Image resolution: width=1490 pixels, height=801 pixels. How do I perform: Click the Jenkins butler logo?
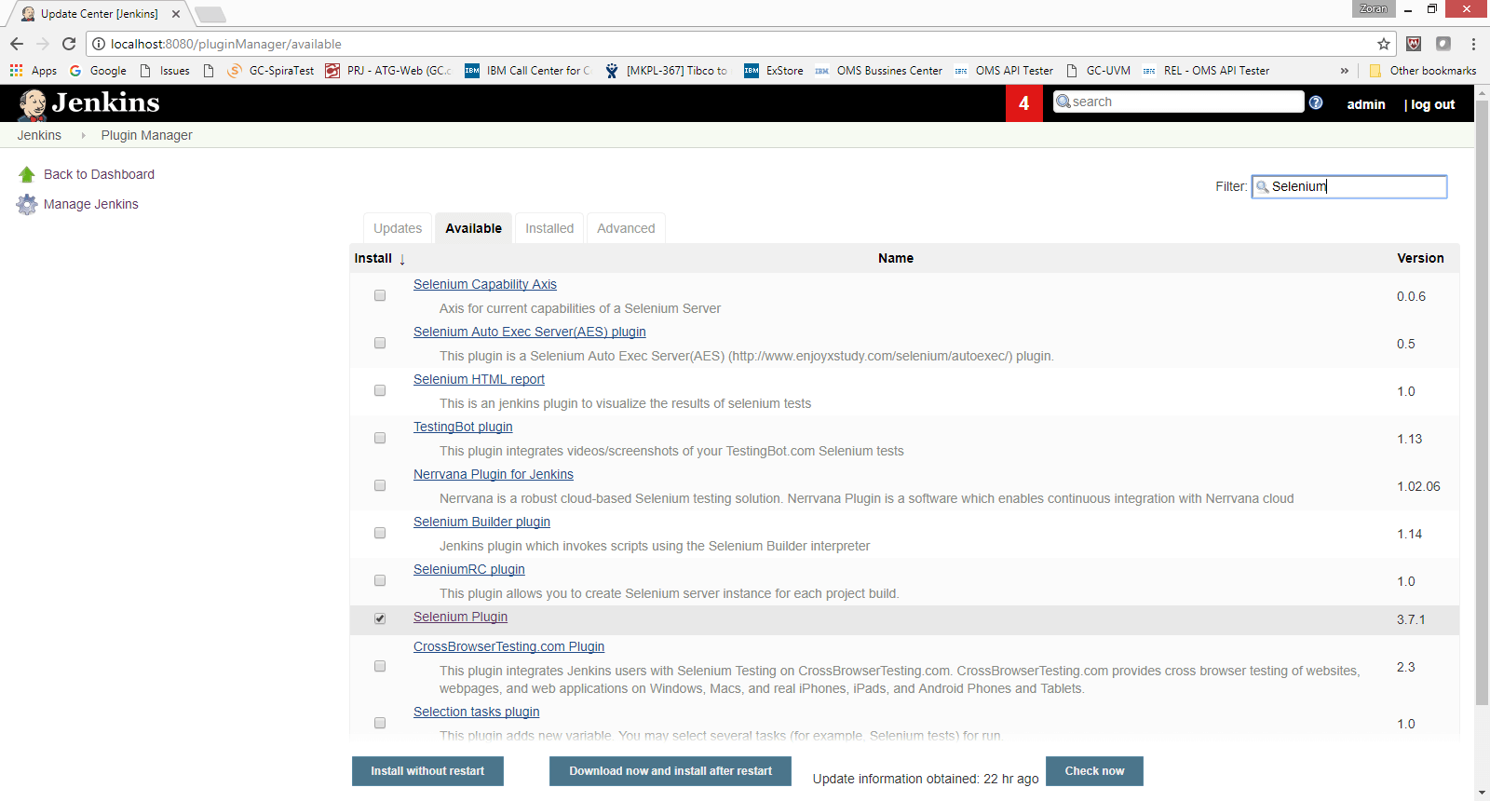[x=34, y=104]
